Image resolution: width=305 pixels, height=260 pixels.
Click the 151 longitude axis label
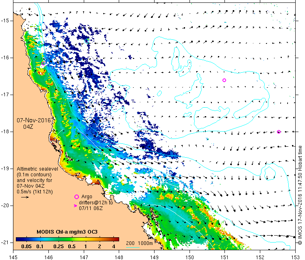pos(225,257)
